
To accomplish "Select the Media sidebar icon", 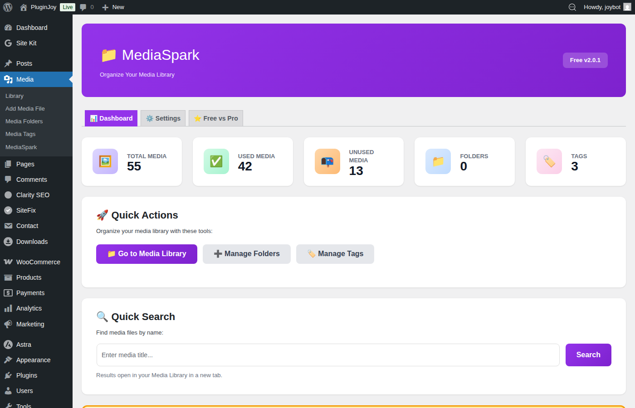I will coord(8,79).
